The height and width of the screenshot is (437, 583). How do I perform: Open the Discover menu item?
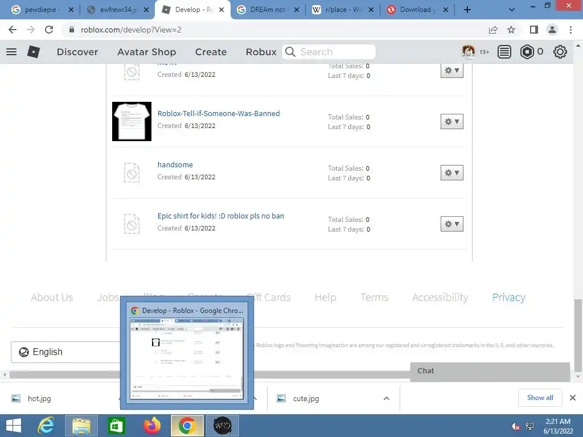(77, 52)
